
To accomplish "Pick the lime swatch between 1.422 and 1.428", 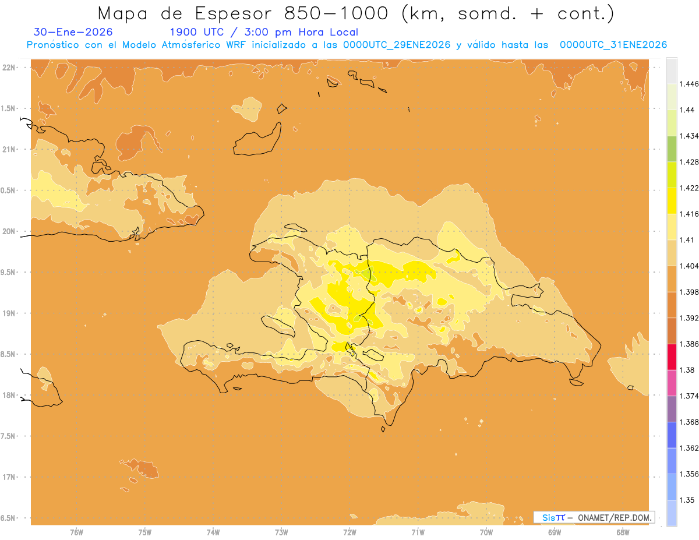I will [x=671, y=175].
